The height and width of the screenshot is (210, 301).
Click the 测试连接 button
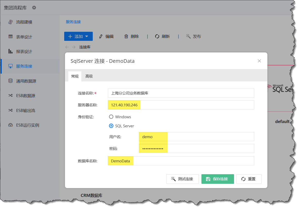pos(182,179)
